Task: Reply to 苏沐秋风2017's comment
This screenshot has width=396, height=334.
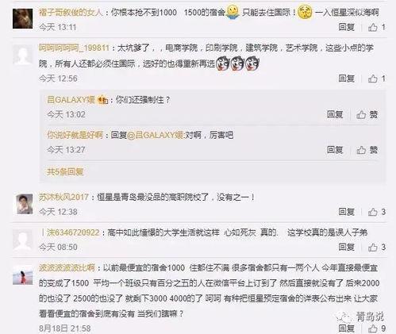Action: 346,212
